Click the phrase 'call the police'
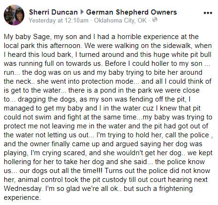The width and height of the screenshot is (218, 205). 187,135
